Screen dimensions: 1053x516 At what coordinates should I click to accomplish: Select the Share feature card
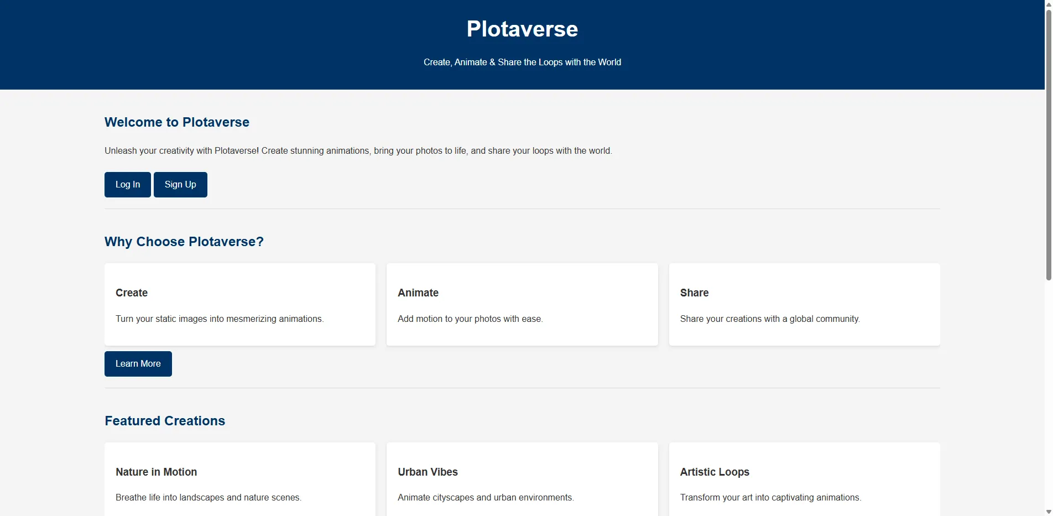804,304
